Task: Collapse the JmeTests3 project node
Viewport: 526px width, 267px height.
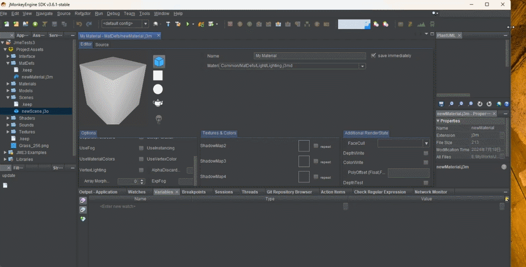Action: tap(3, 43)
